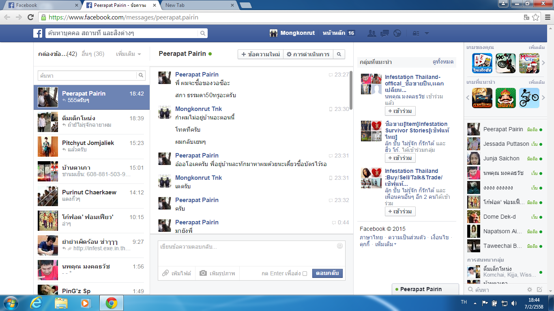
Task: Click the paperclip add file icon
Action: [x=165, y=273]
